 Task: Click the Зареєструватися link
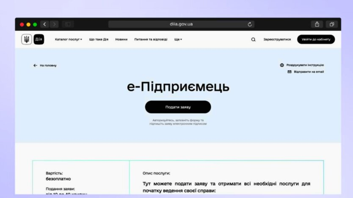277,39
